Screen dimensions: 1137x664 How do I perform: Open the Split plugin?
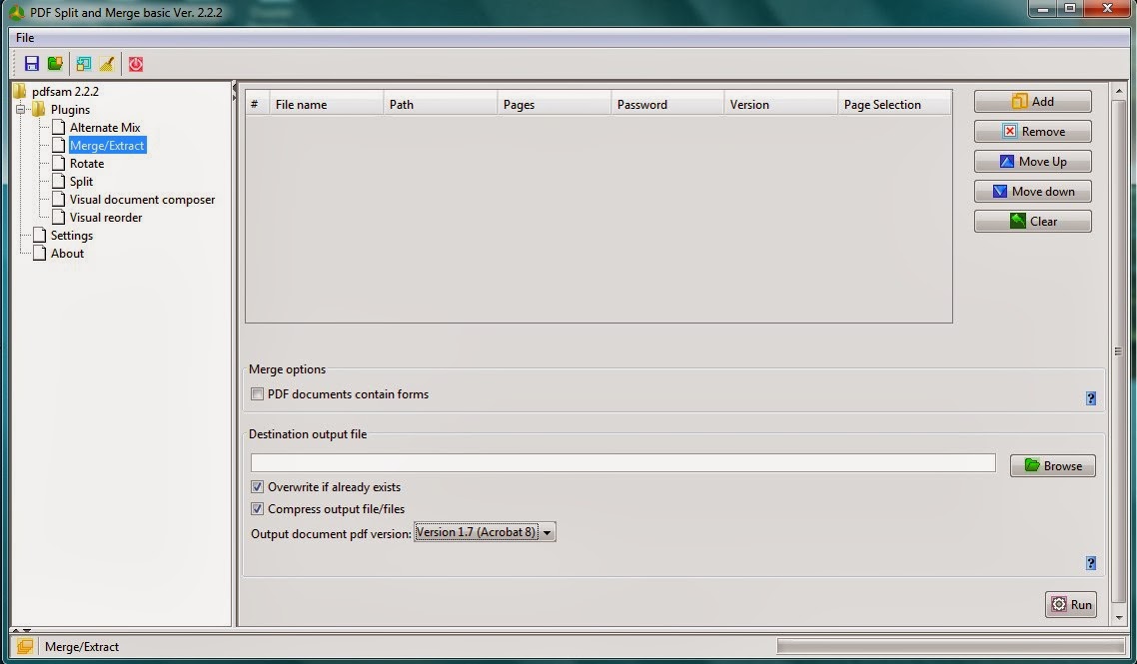coord(81,182)
